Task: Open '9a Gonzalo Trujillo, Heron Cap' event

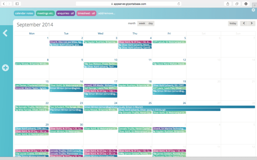Action: click(32, 107)
